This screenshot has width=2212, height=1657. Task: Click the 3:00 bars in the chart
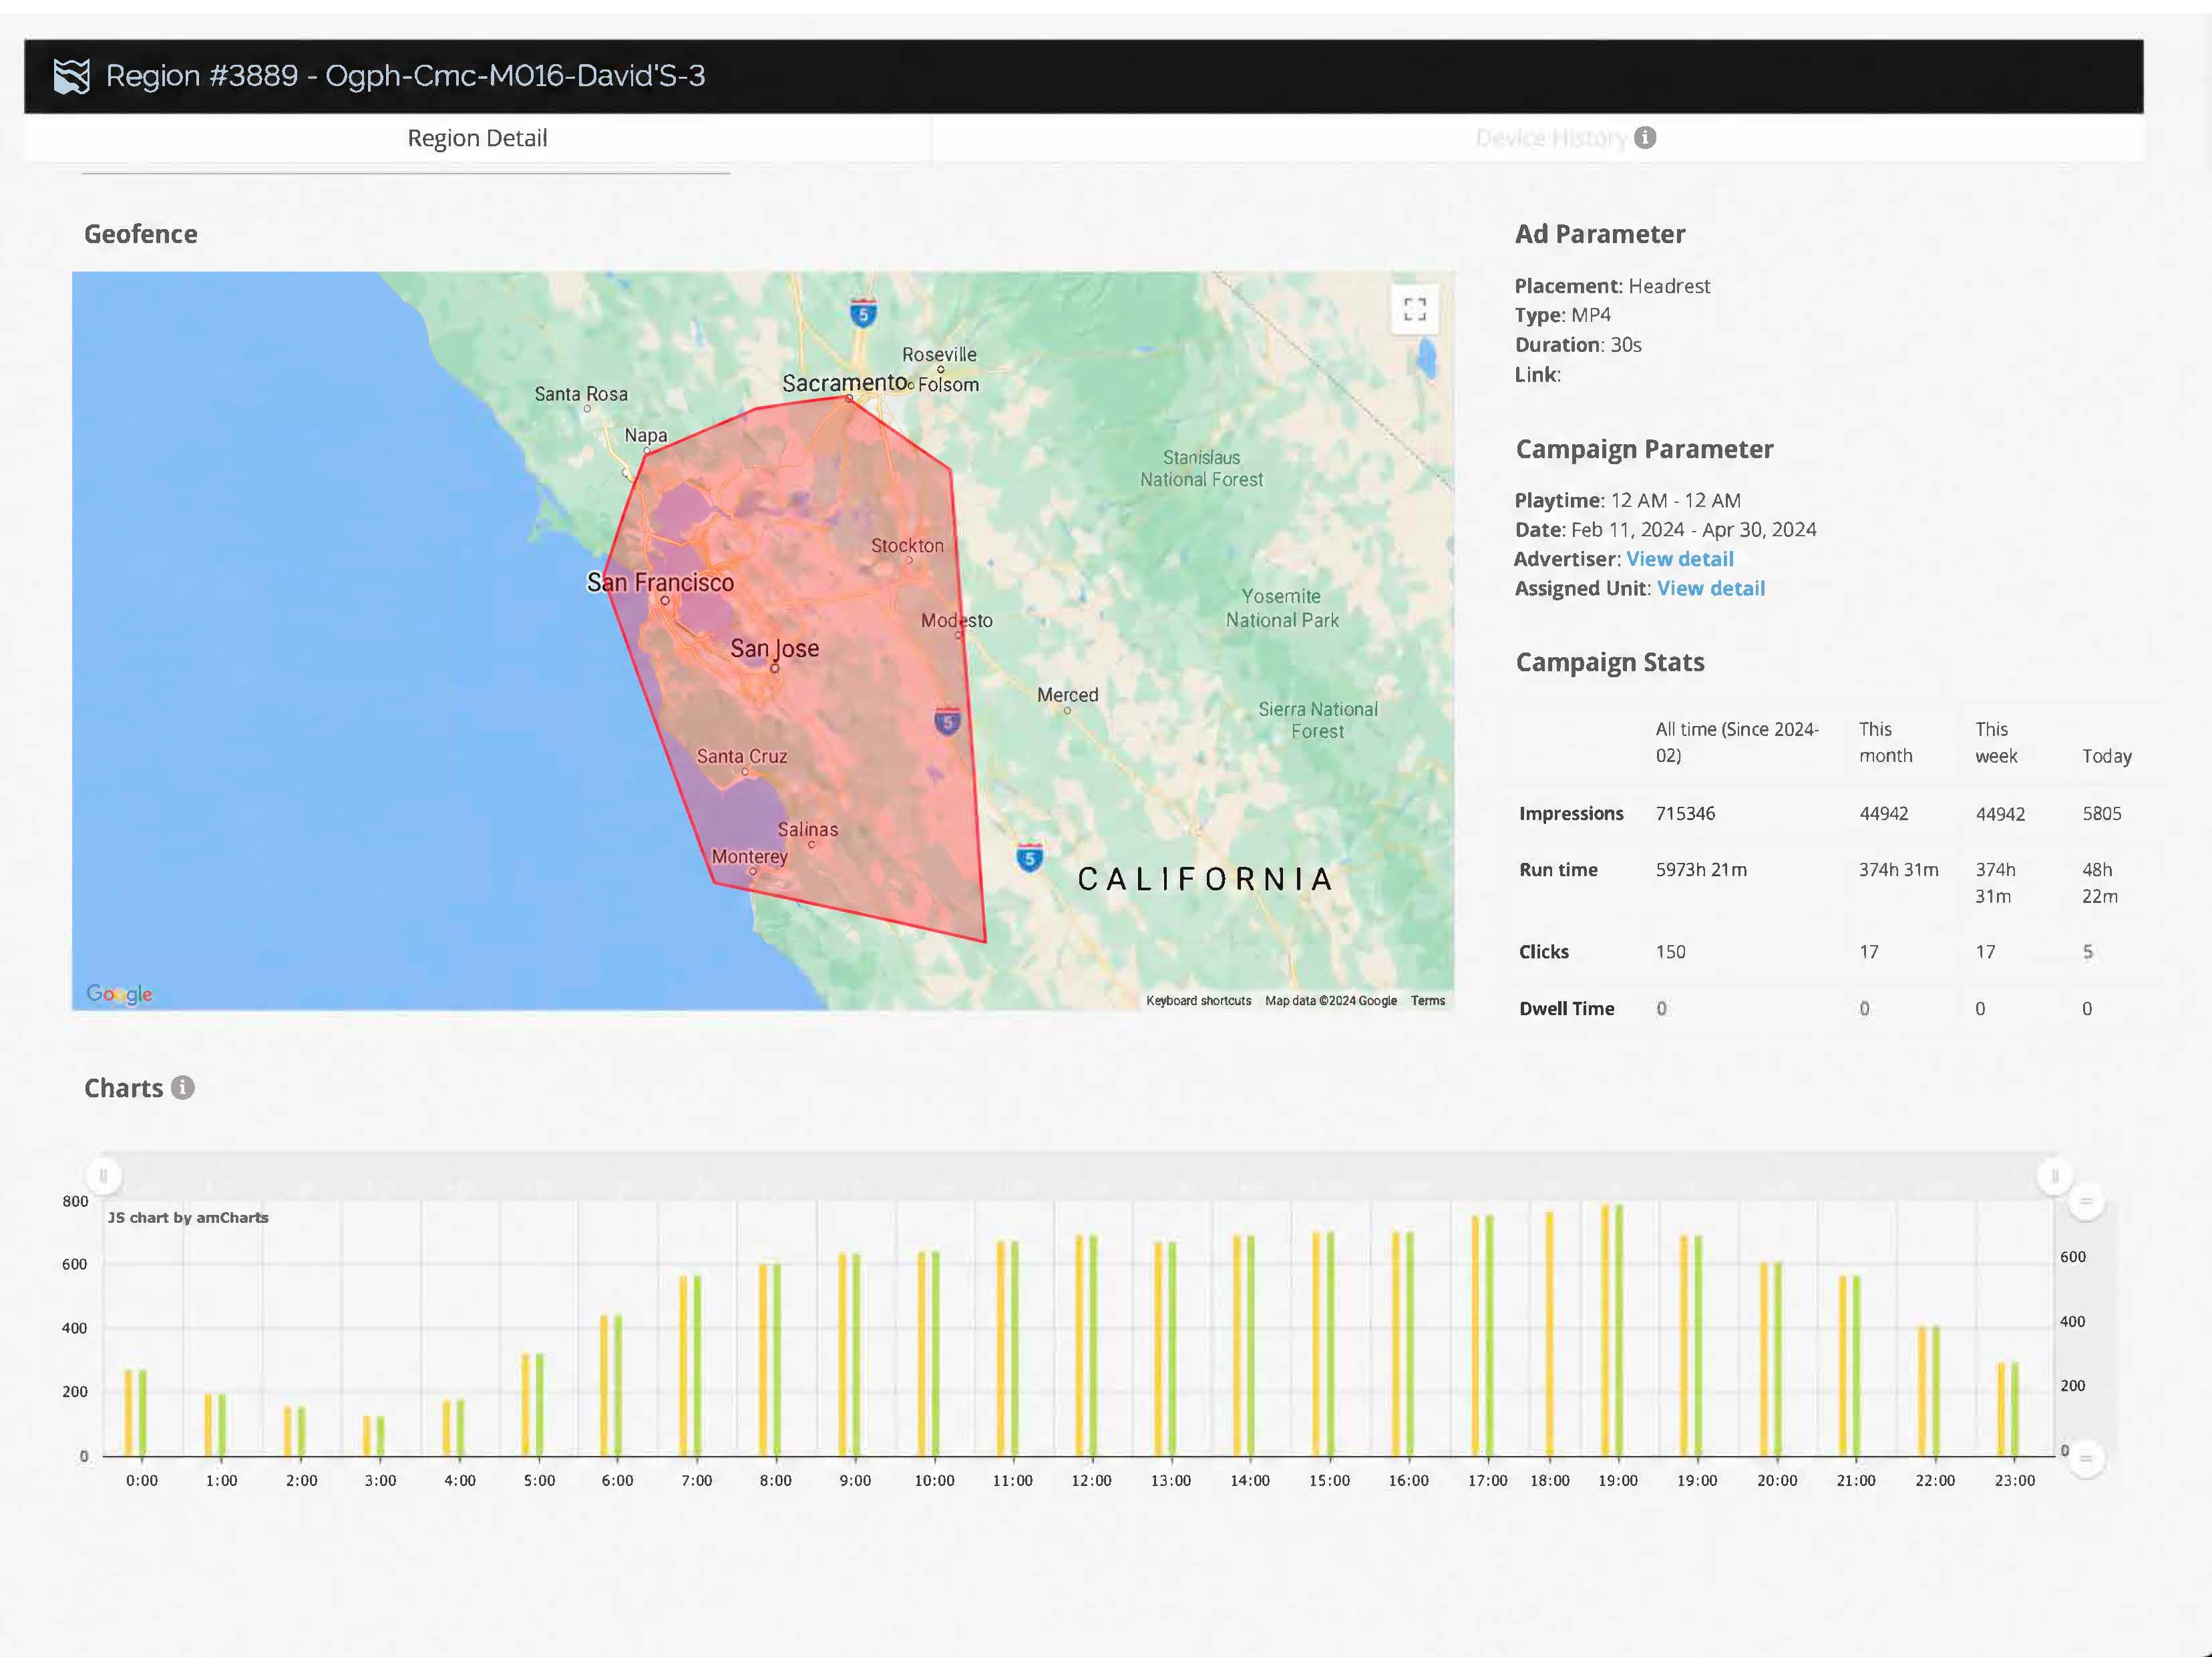coord(373,1435)
